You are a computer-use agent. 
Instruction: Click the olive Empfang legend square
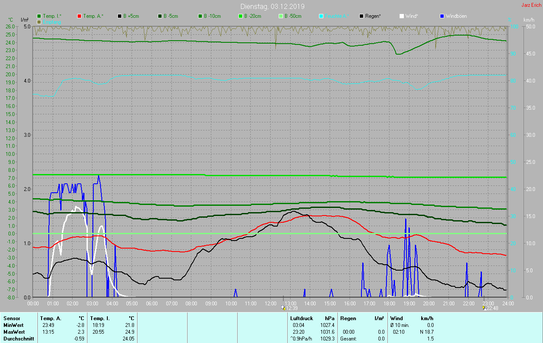click(x=39, y=22)
